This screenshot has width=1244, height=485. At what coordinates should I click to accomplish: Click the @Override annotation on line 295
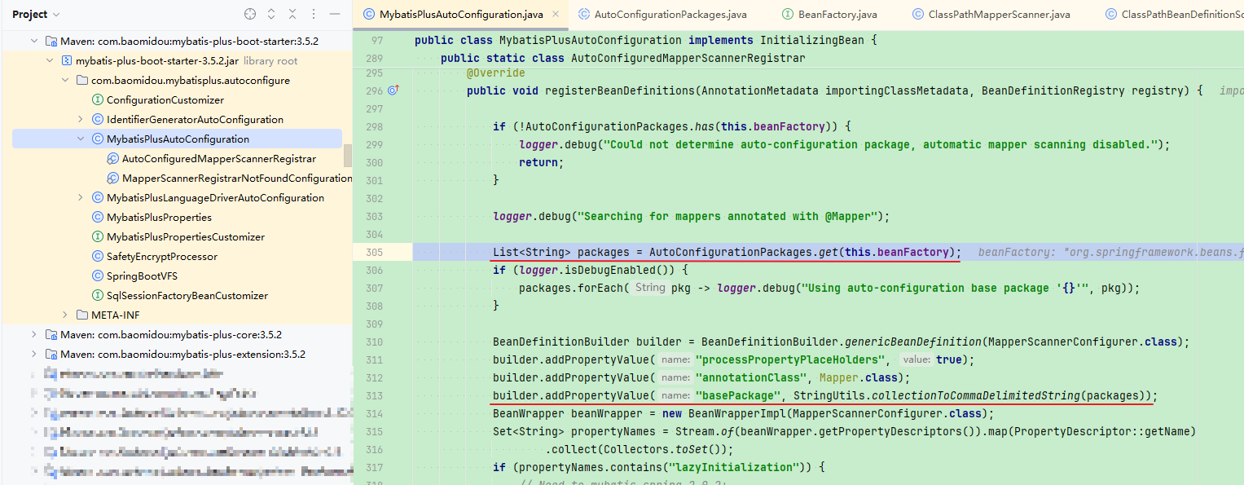(495, 73)
